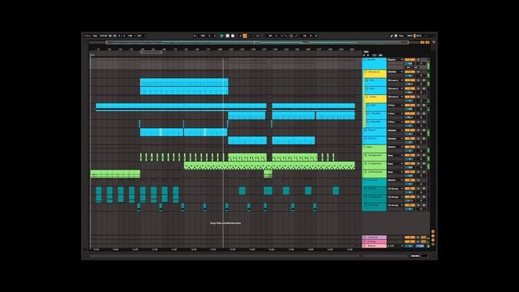Open the Break 2 track routing dropdown

395,139
